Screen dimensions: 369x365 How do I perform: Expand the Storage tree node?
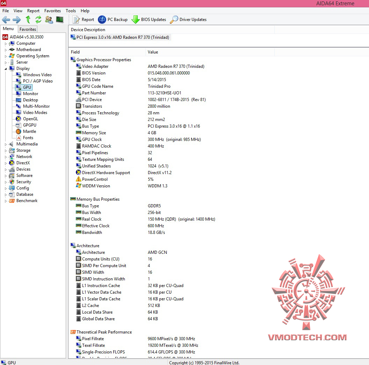pyautogui.click(x=6, y=151)
